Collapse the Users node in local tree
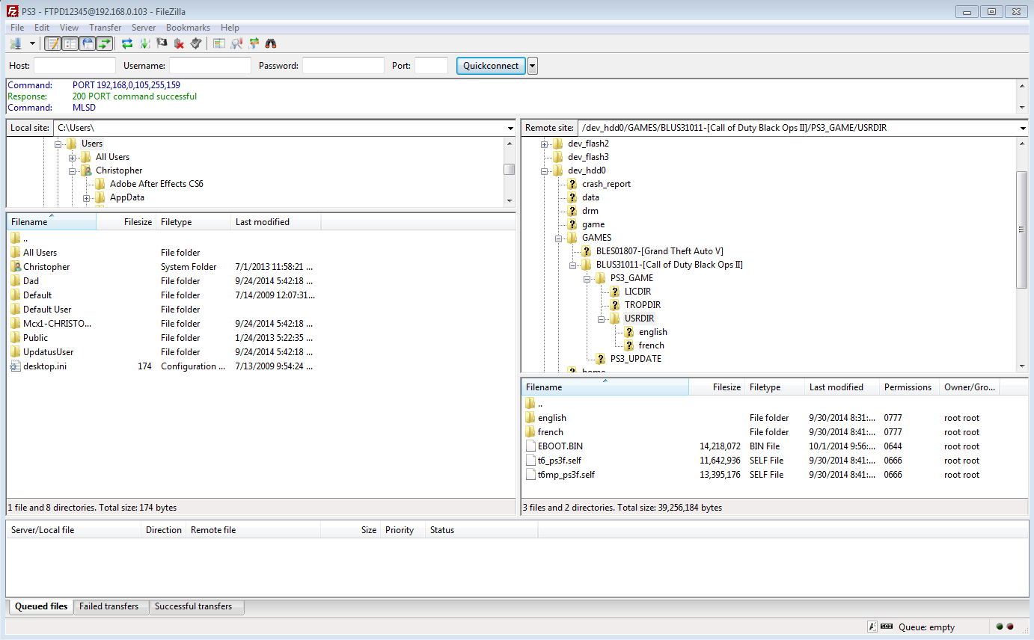The height and width of the screenshot is (640, 1034). pyautogui.click(x=58, y=144)
